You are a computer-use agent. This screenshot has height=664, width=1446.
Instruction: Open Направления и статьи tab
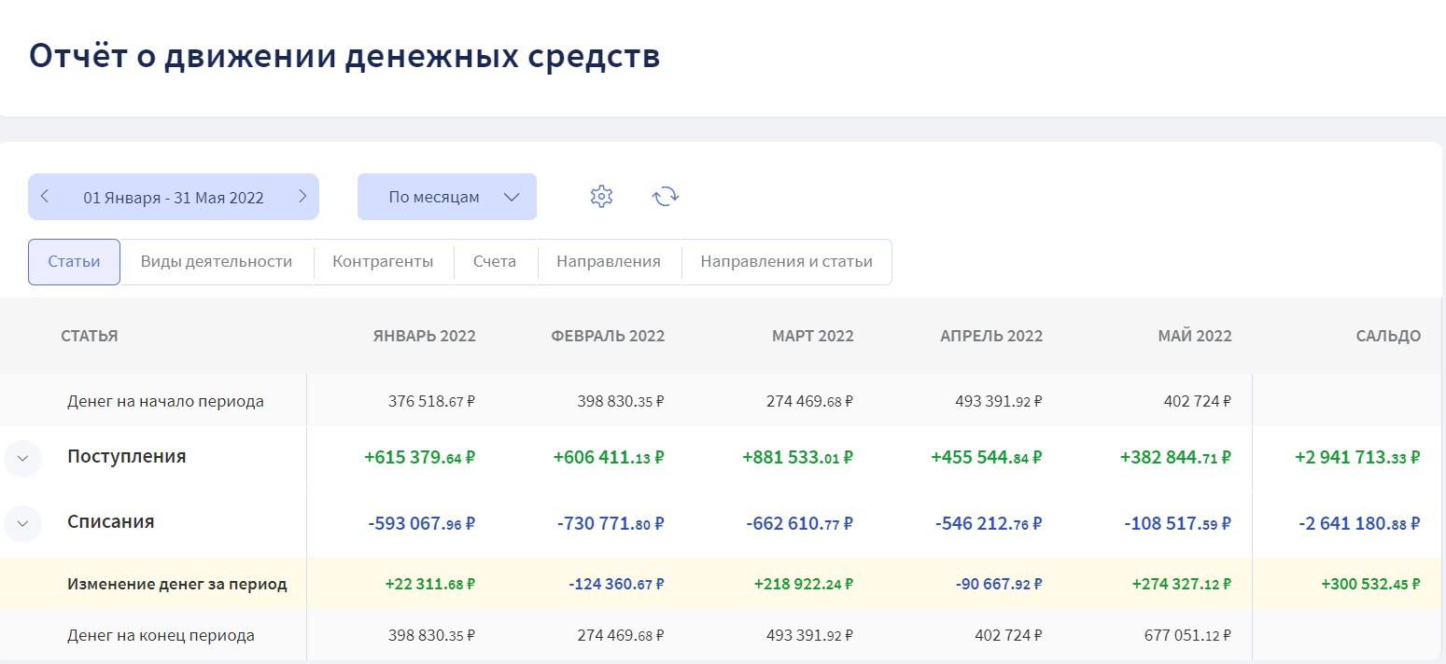click(786, 262)
